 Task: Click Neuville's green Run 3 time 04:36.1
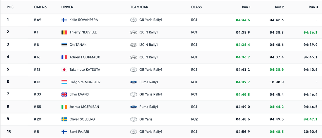(310, 32)
